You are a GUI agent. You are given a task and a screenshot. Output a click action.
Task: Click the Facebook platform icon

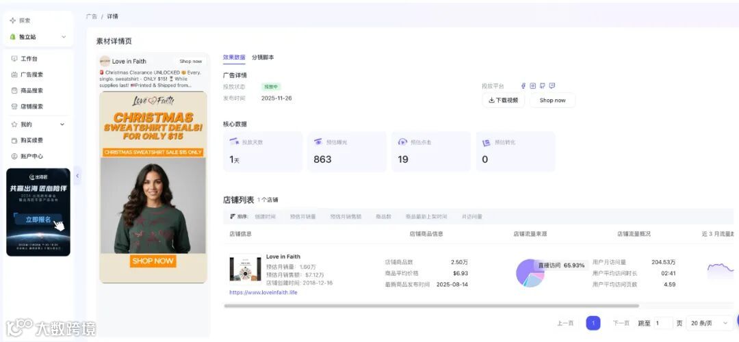click(523, 85)
